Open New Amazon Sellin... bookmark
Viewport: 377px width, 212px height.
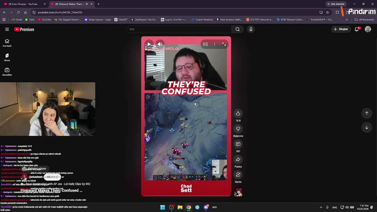pos(229,20)
